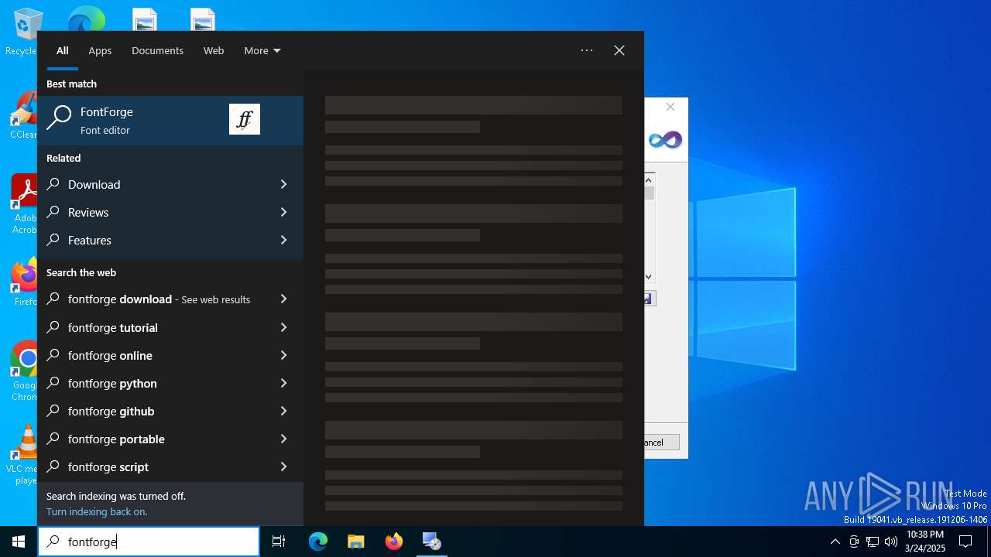Select the Reviews related search
This screenshot has height=557, width=991.
(x=170, y=212)
